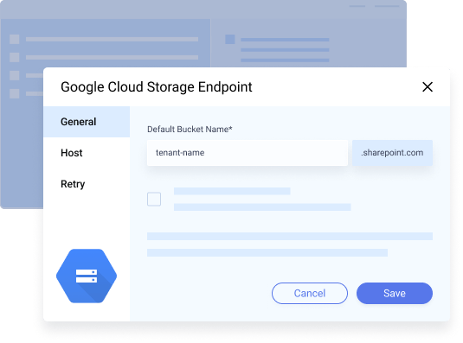463x343 pixels.
Task: Switch to the Host tab
Action: pos(87,153)
